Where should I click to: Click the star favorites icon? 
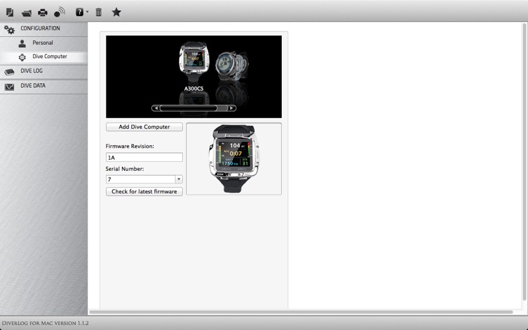tap(117, 12)
